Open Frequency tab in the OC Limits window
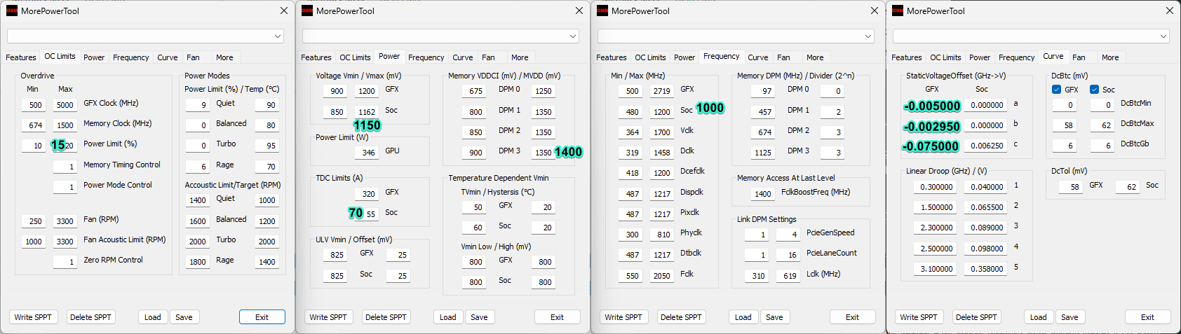Image resolution: width=1181 pixels, height=334 pixels. pyautogui.click(x=131, y=57)
